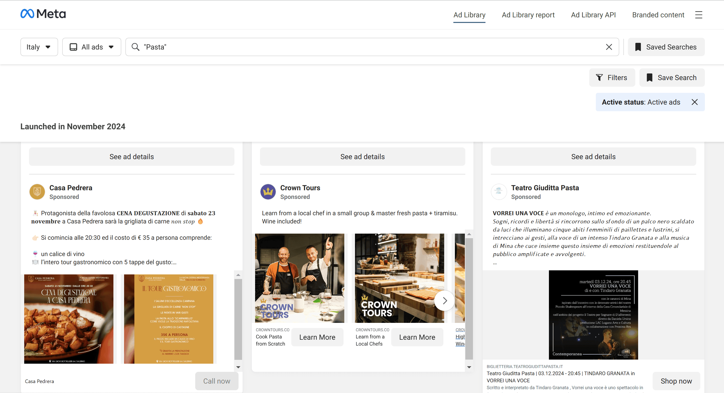724x393 pixels.
Task: Go to Branded content
Action: pos(658,15)
